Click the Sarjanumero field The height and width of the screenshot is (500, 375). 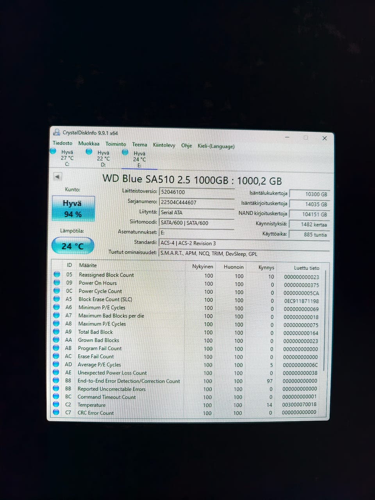[197, 202]
